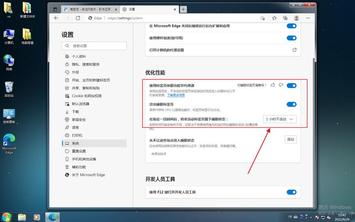Image resolution: width=355 pixels, height=222 pixels.
Task: Turn off the fade sleeping tabs toggle
Action: pyautogui.click(x=291, y=104)
